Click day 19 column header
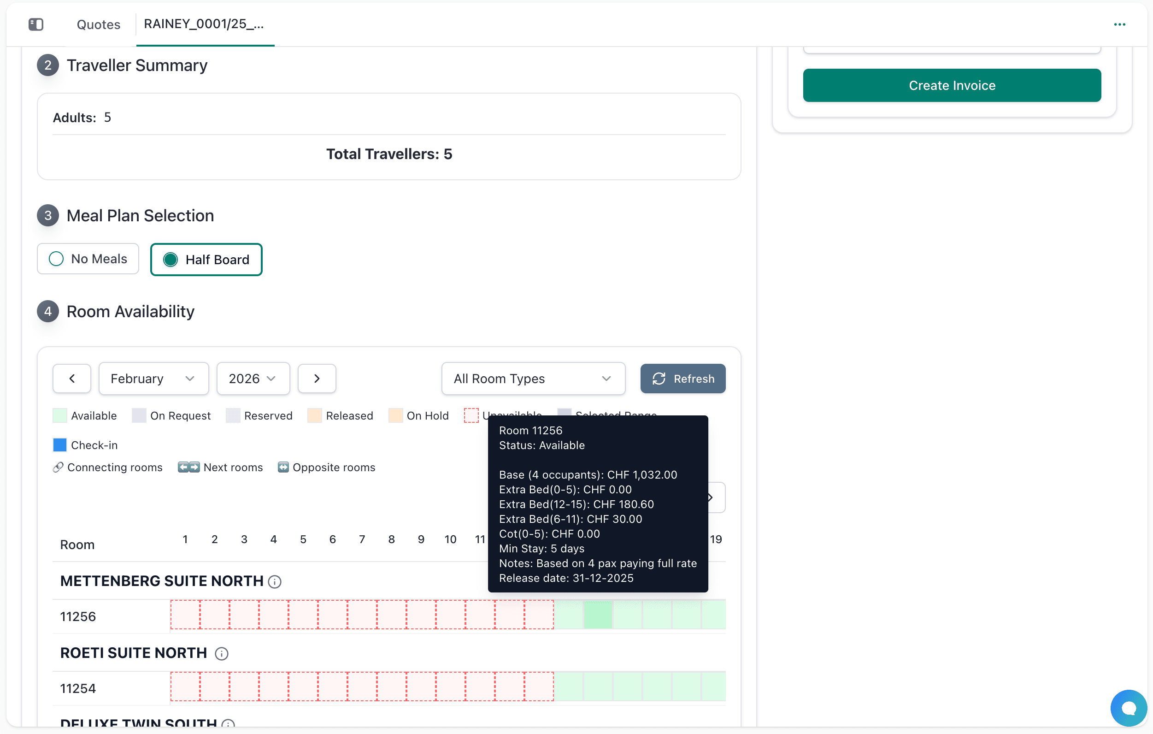 click(x=715, y=539)
